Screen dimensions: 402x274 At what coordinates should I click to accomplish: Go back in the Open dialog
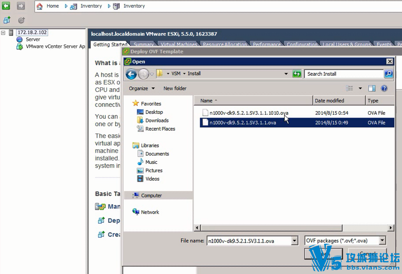(131, 74)
